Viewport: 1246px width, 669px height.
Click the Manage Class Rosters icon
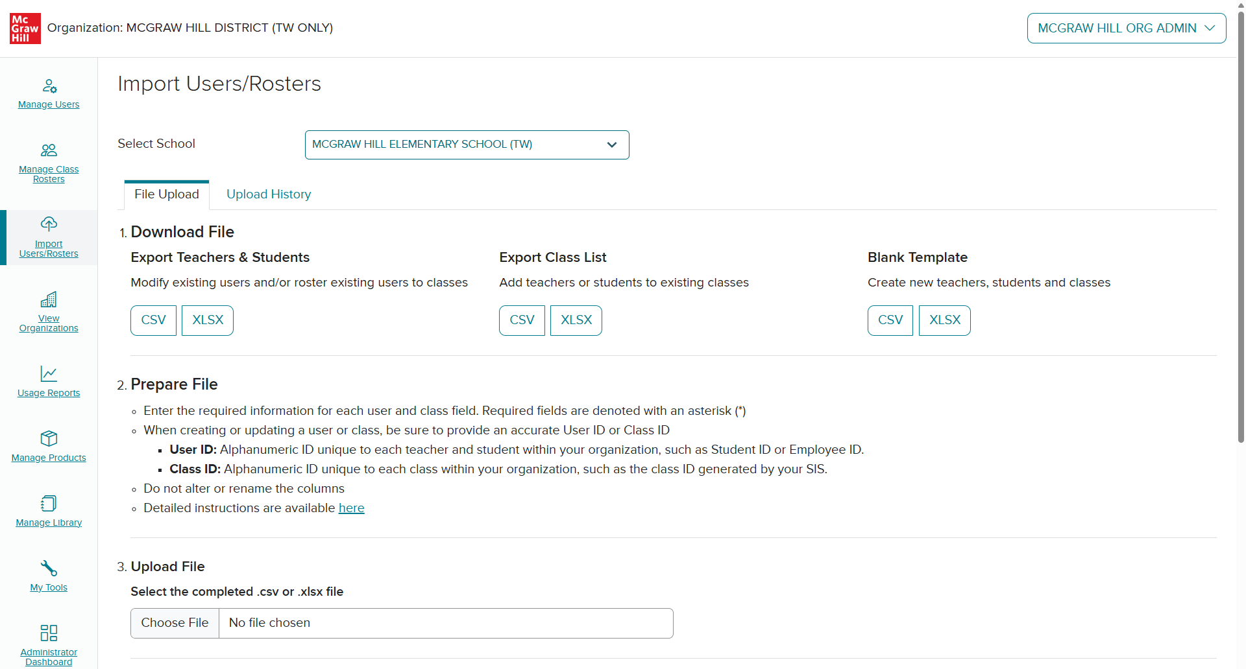(49, 150)
